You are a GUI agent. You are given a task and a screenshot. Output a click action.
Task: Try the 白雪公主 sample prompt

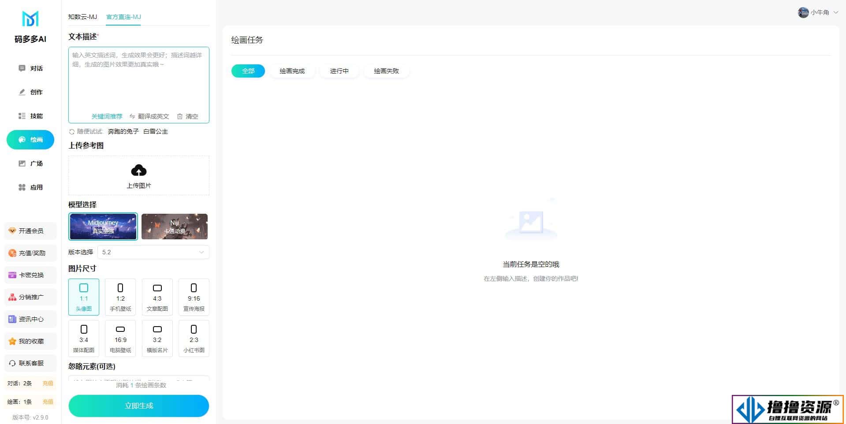pyautogui.click(x=156, y=131)
